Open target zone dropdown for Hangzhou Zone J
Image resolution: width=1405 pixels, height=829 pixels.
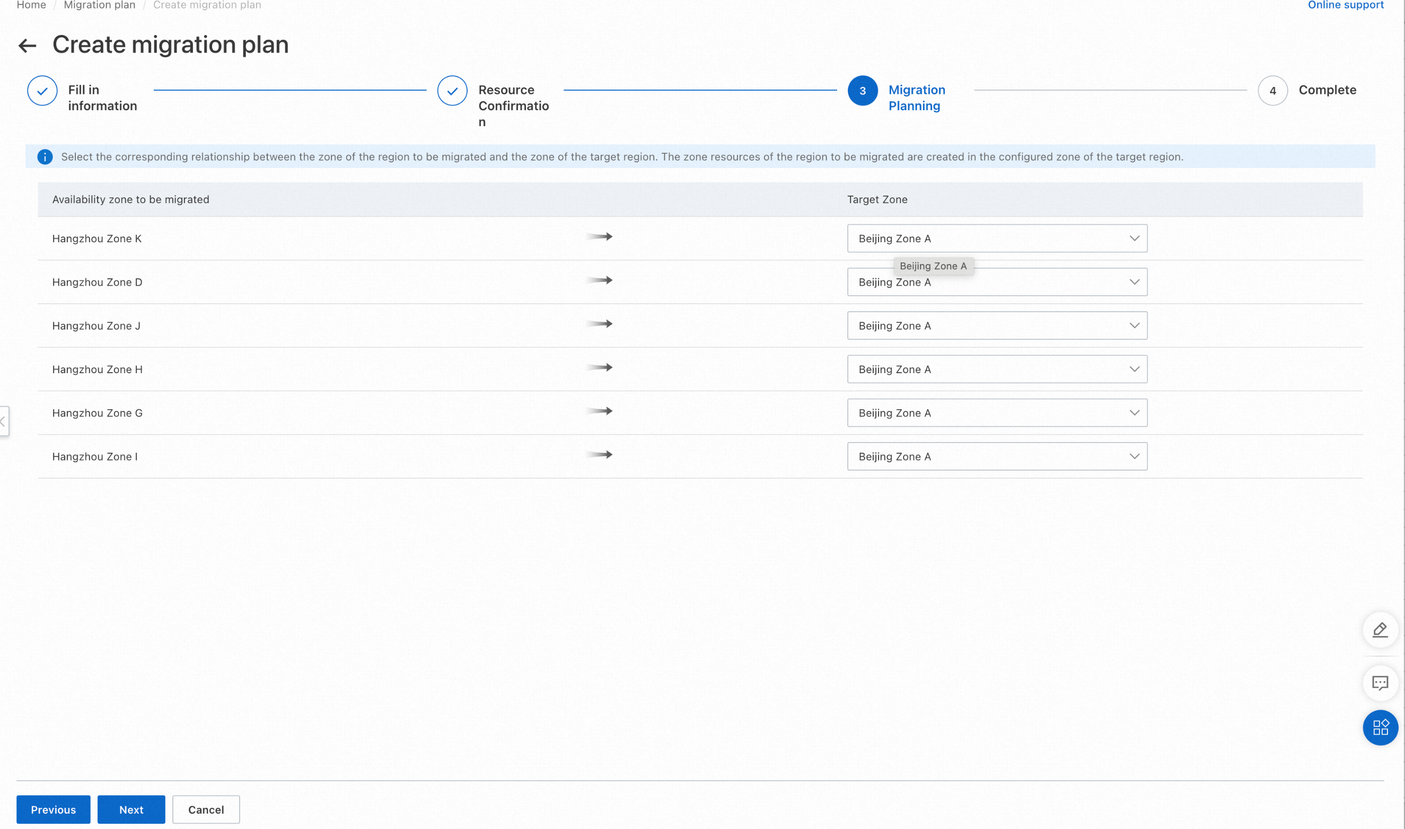[997, 325]
